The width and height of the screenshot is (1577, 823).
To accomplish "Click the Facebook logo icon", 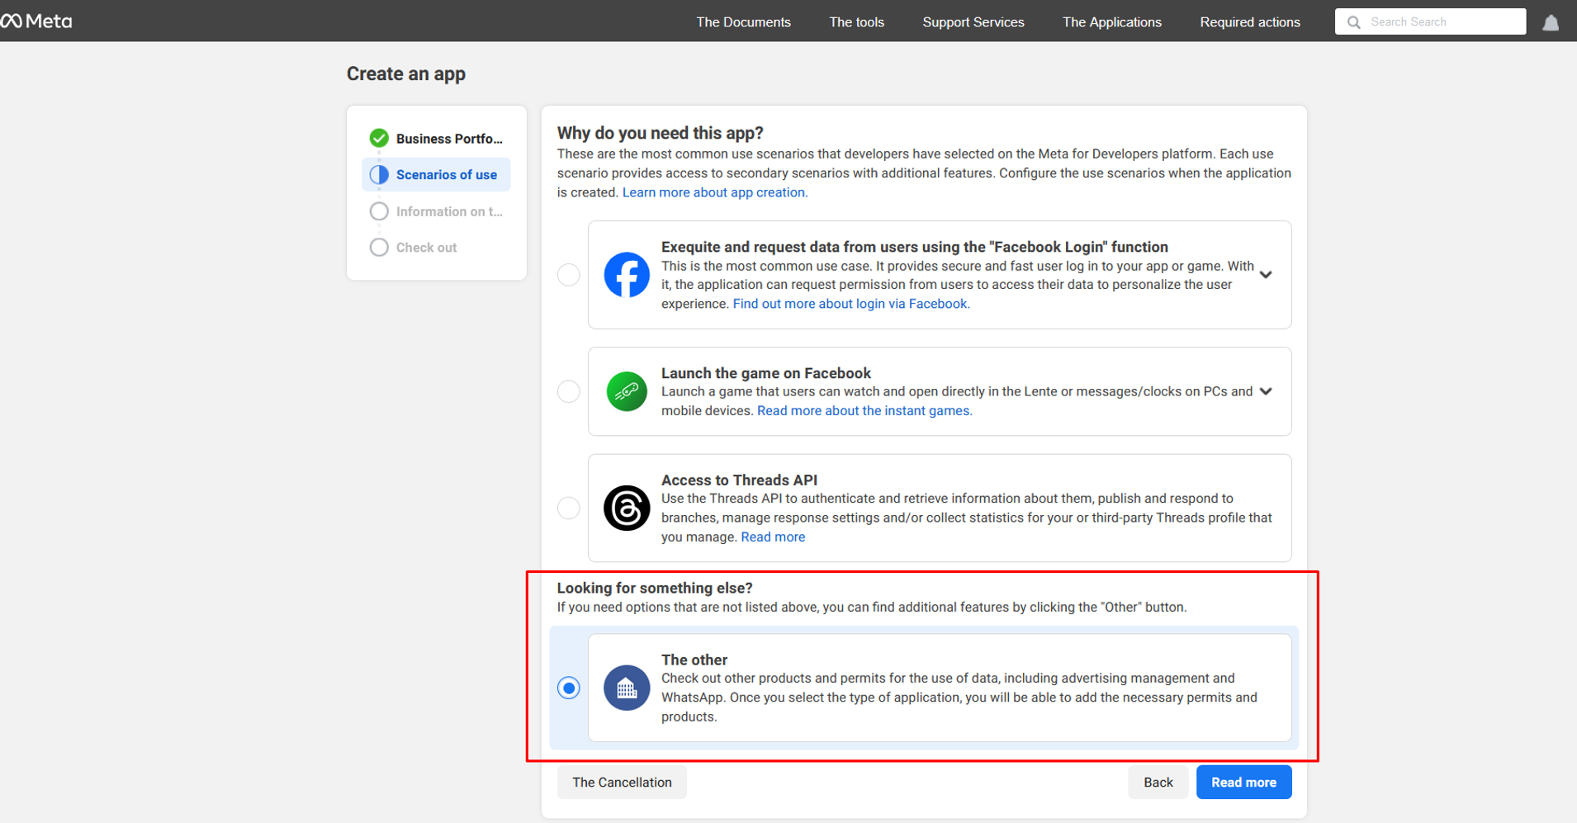I will (627, 275).
